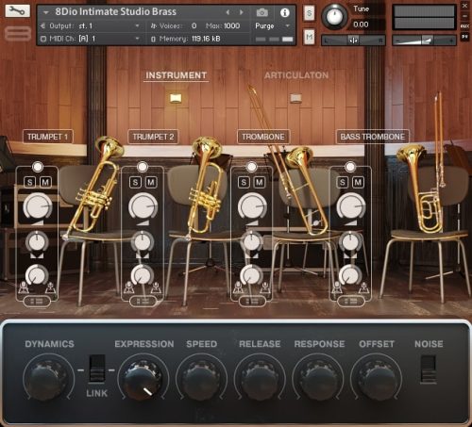The image size is (472, 427).
Task: Click the far-mic icon under Trumpet 2
Action: click(156, 287)
